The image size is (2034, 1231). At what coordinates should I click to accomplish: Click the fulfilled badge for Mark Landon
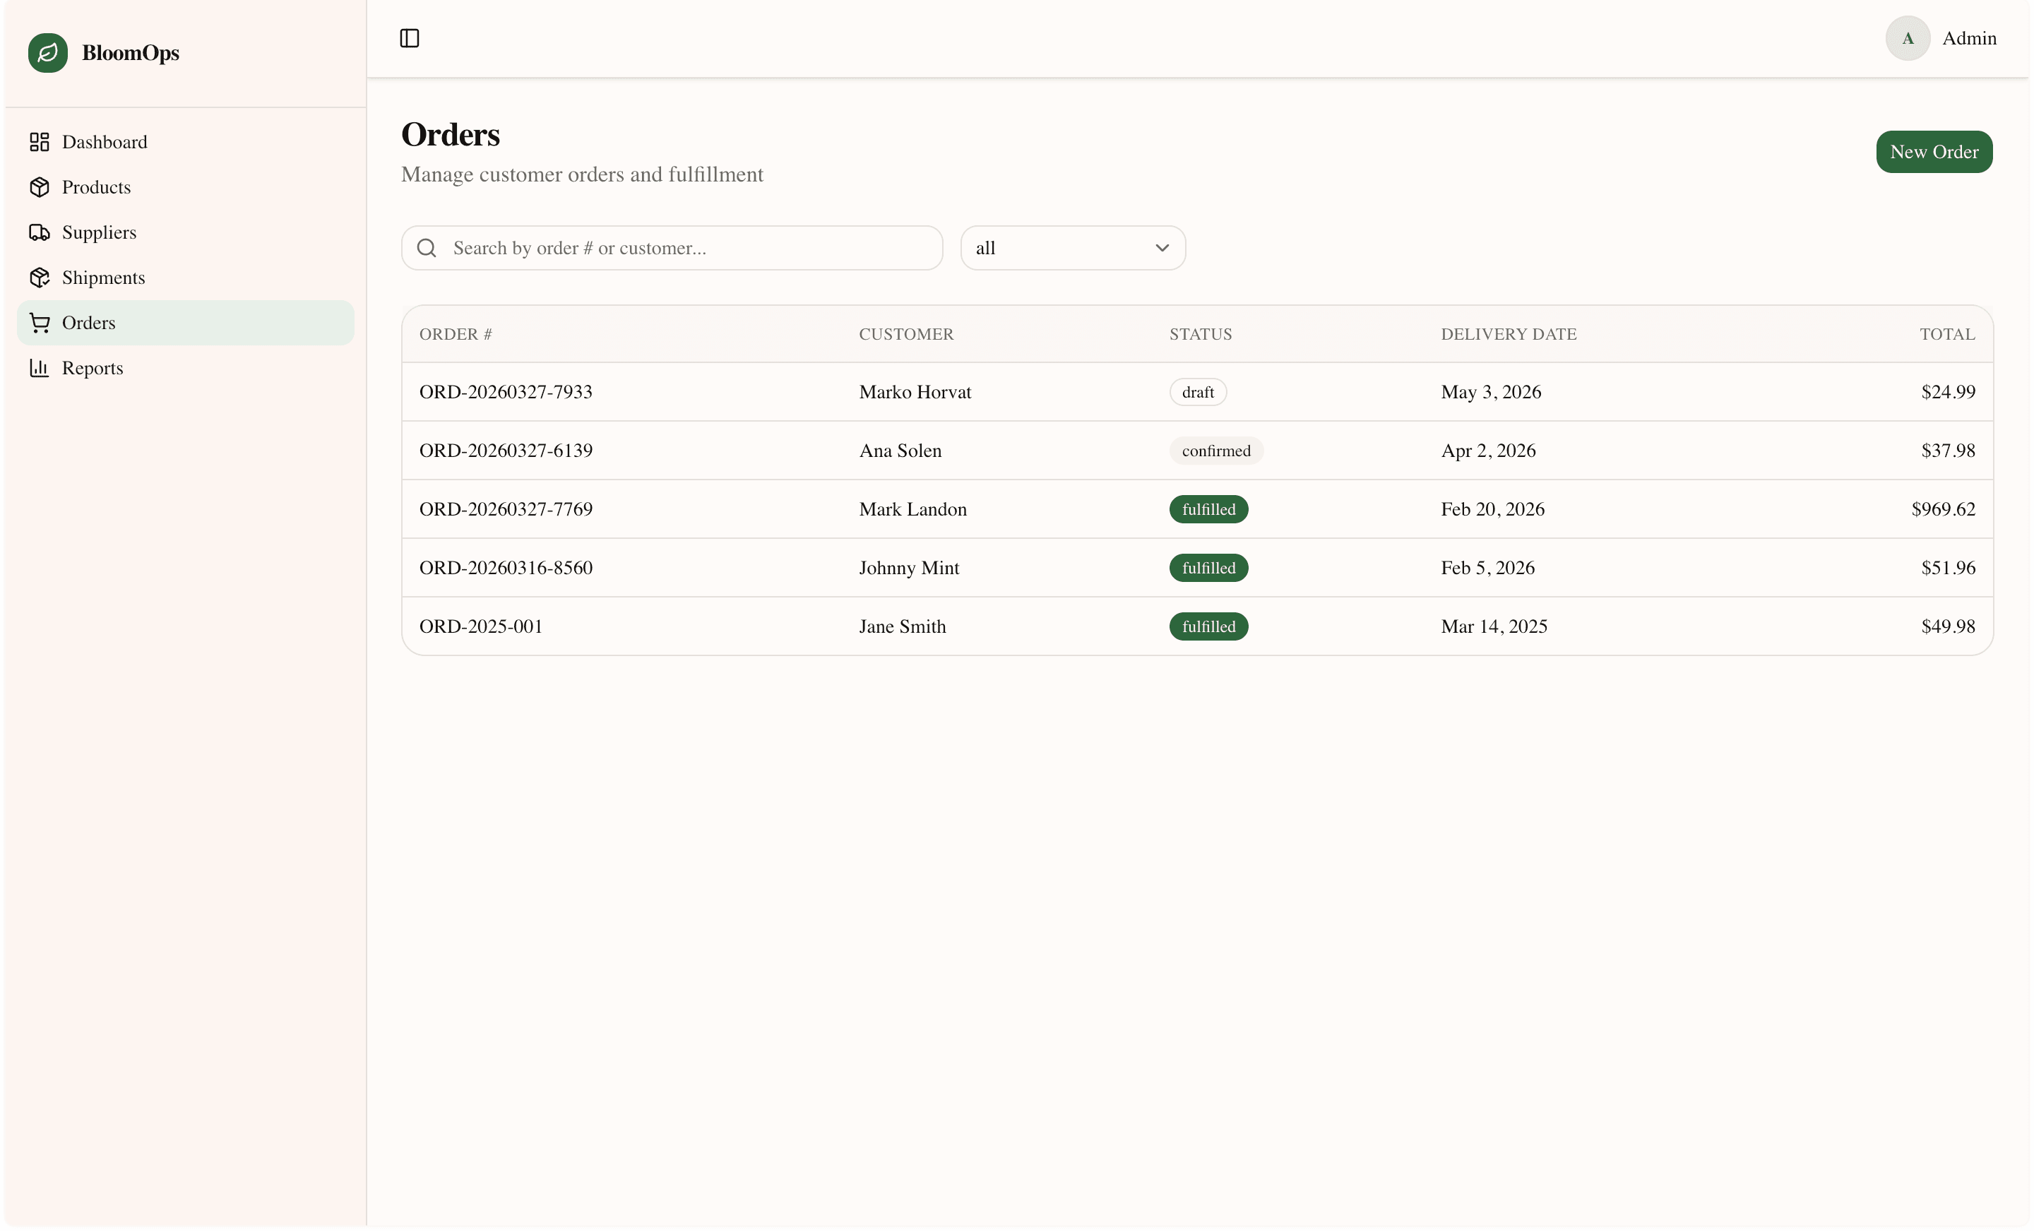[x=1208, y=509]
